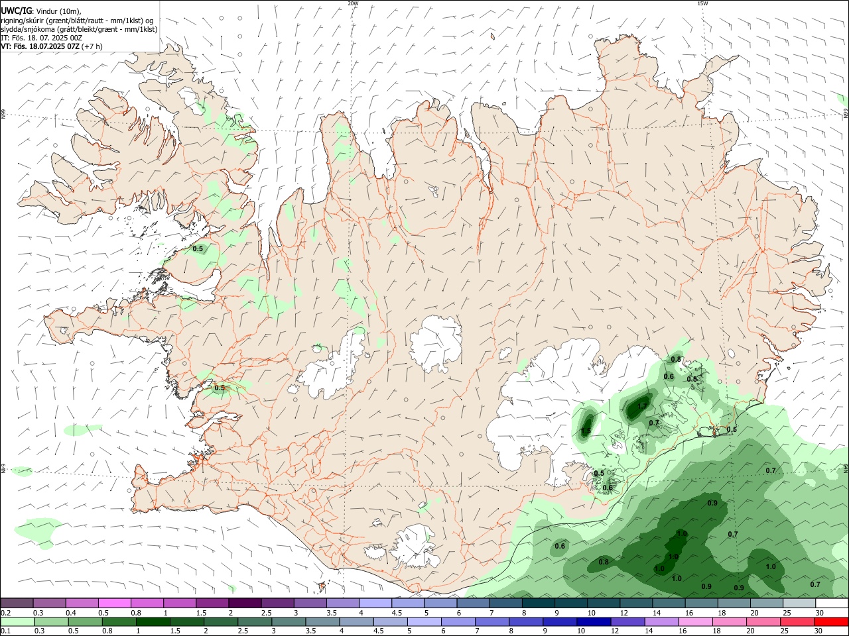
Task: Click the '0.5' value in the northwest fjord area
Action: tap(198, 248)
